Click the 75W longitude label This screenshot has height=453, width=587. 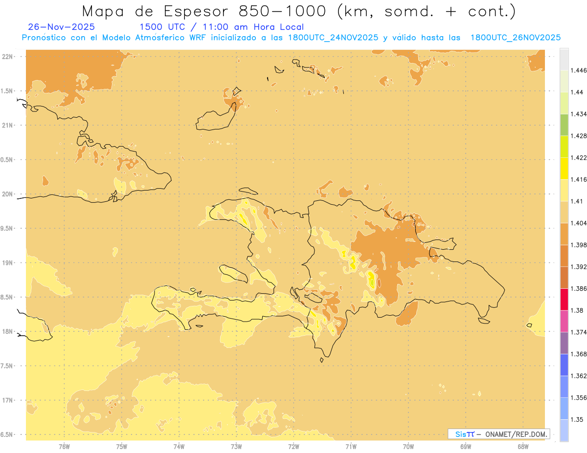(x=122, y=447)
